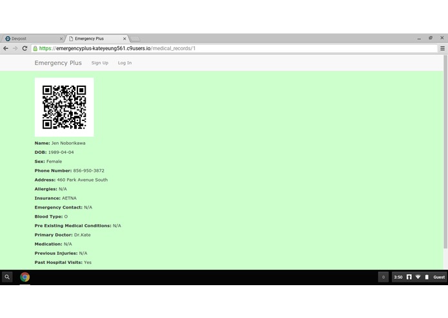This screenshot has height=318, width=448.
Task: Click the page vertical scrollbar
Action: 445,152
